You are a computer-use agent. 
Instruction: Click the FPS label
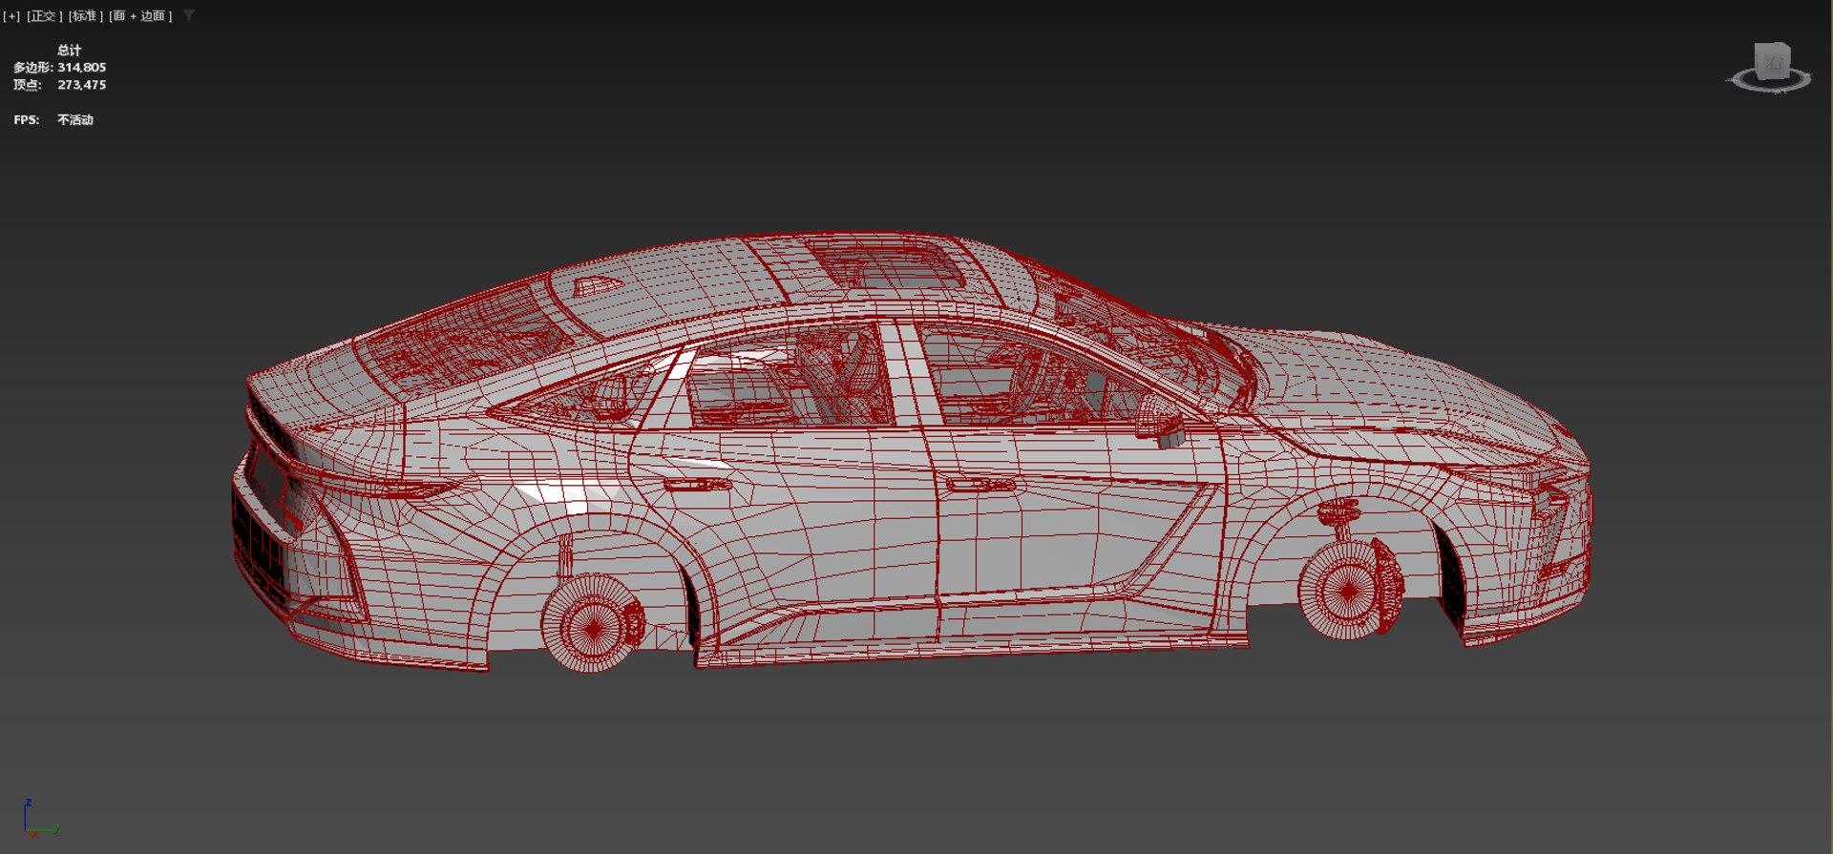[x=26, y=120]
